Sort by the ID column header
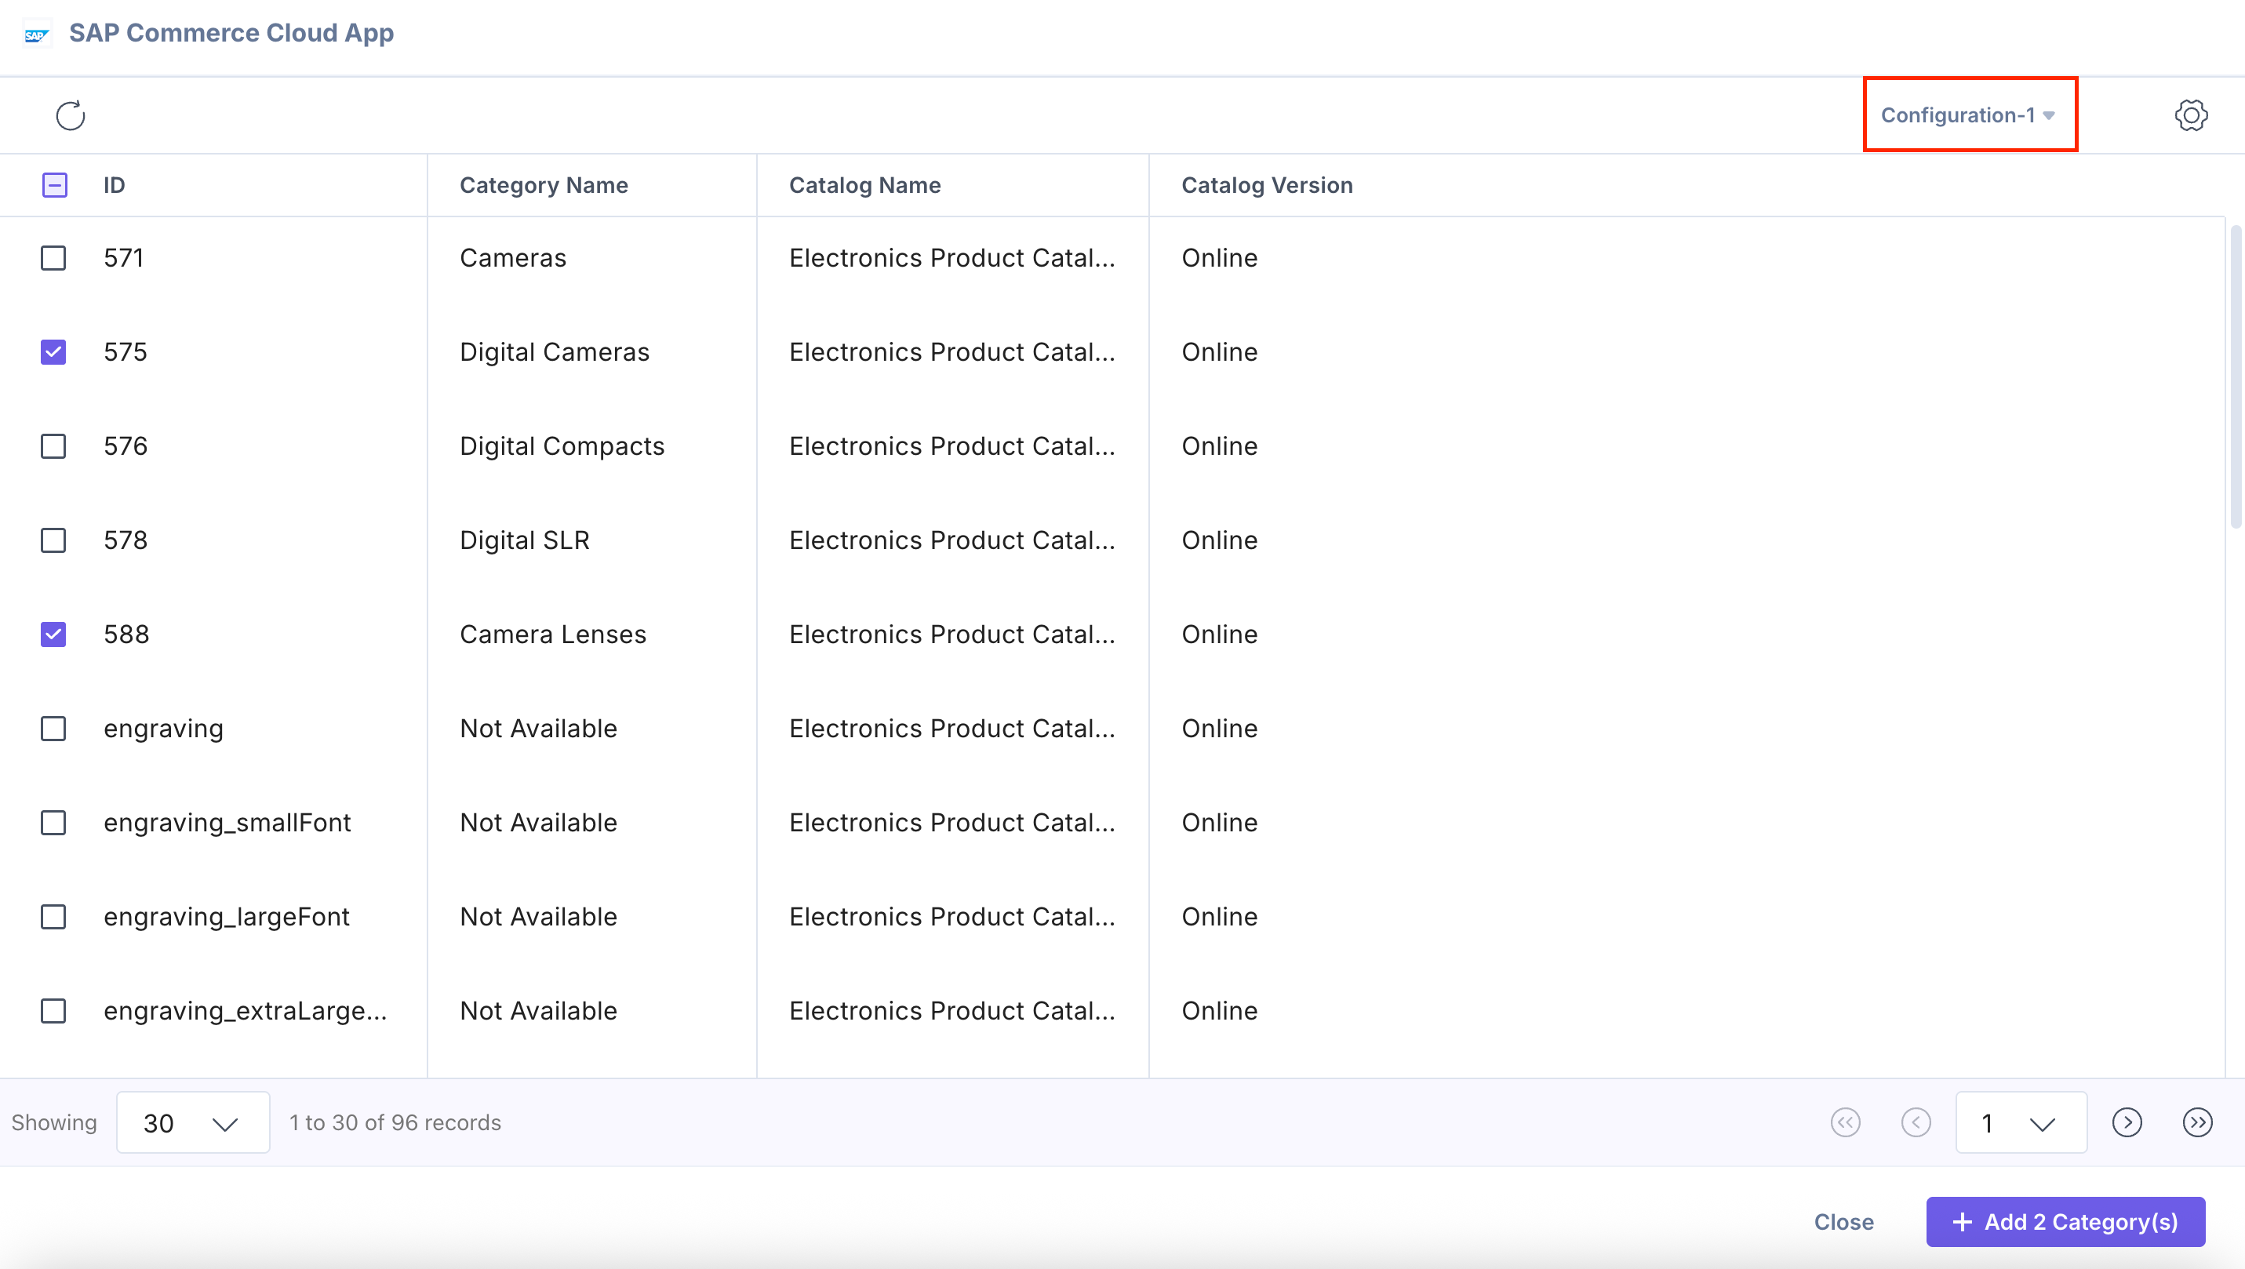The image size is (2245, 1269). [x=115, y=185]
